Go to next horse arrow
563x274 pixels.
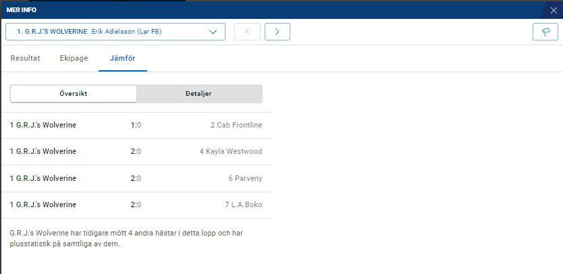(277, 32)
